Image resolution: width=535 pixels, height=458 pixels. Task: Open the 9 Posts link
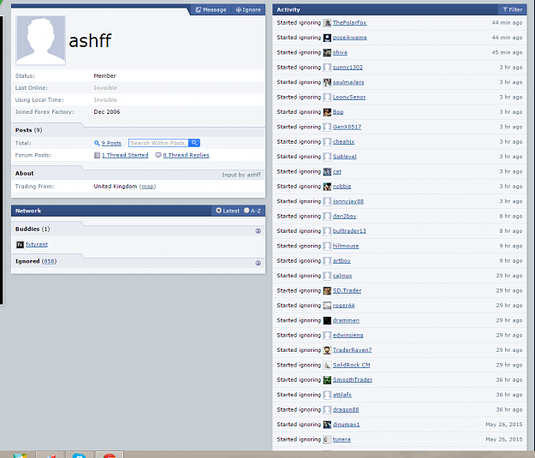pyautogui.click(x=111, y=143)
